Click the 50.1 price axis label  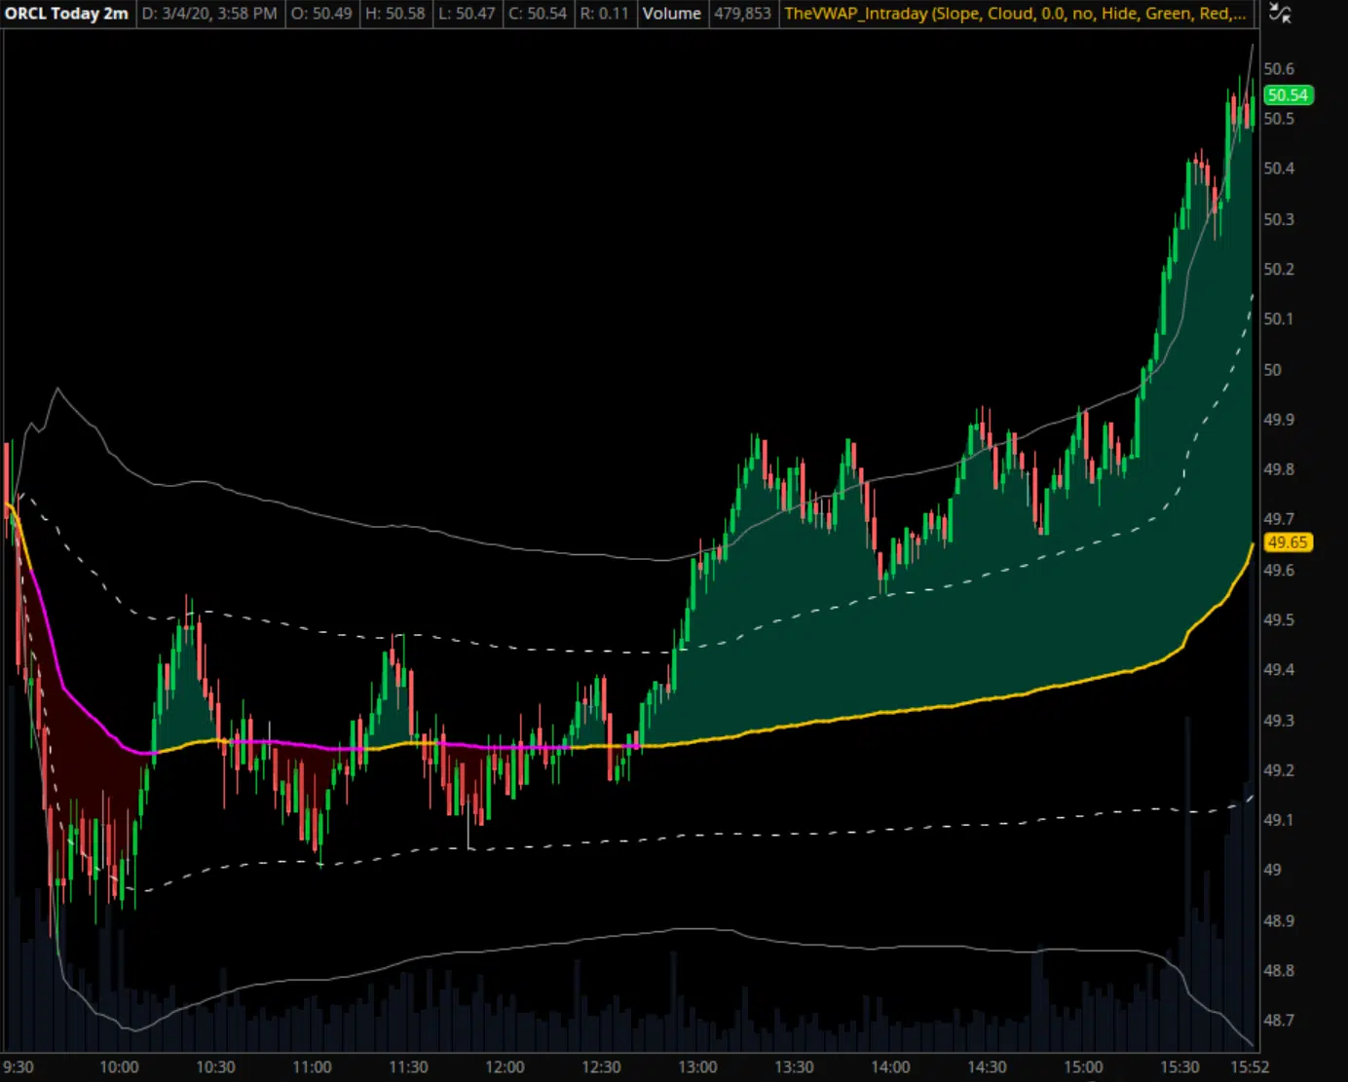(1279, 318)
